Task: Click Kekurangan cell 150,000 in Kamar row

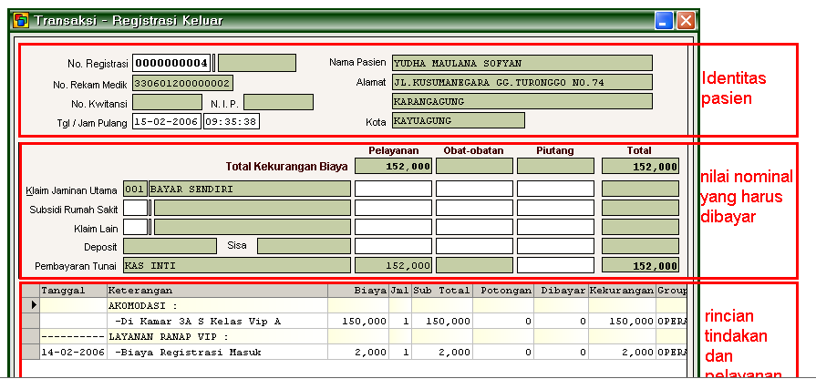Action: point(622,322)
